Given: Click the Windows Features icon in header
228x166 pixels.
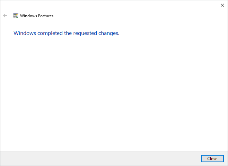Looking at the screenshot, I should click(x=15, y=16).
